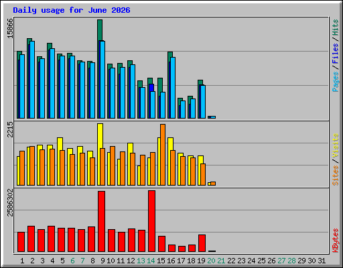Click the day 2 label on the x-axis
This screenshot has height=268, width=343.
(32, 261)
